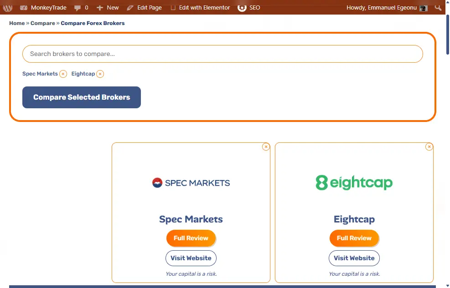Click Compare Selected Brokers button
This screenshot has height=288, width=450.
[x=82, y=97]
